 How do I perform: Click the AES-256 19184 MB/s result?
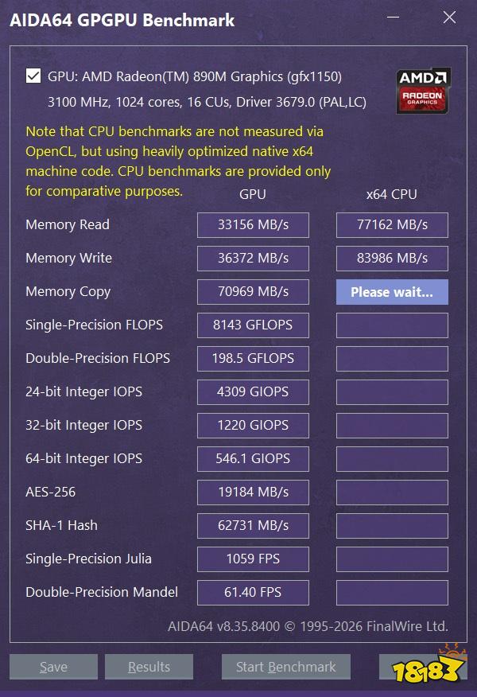tap(253, 492)
